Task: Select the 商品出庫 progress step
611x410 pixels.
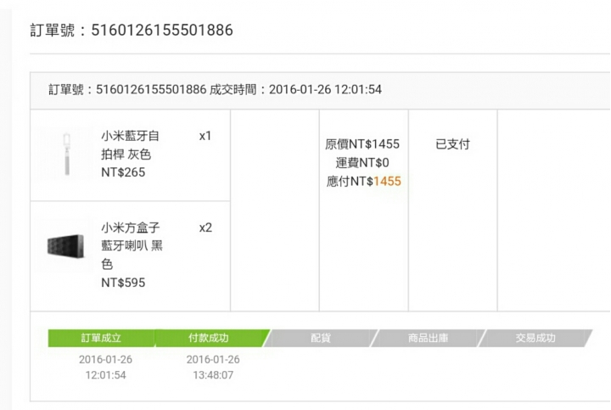Action: coord(428,338)
